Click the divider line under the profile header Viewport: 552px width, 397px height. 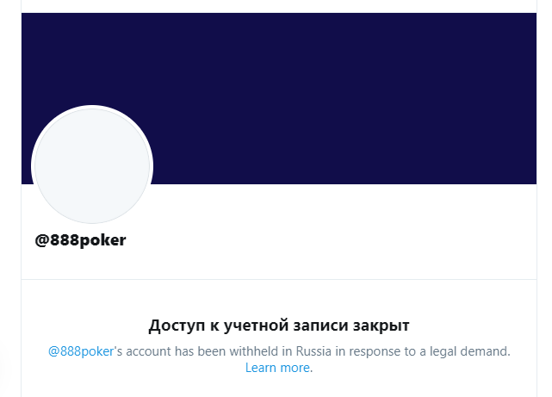[279, 279]
